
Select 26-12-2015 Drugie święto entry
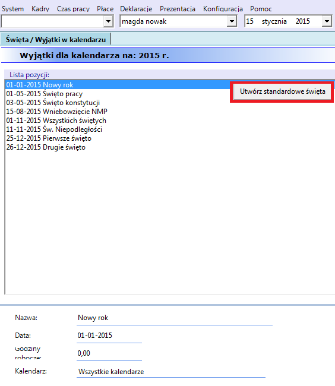[x=46, y=147]
